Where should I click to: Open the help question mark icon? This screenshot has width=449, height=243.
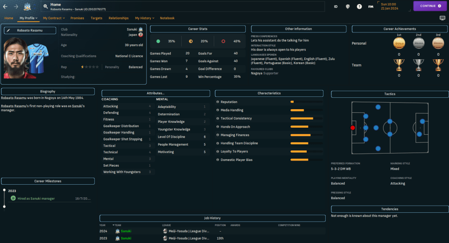(359, 7)
